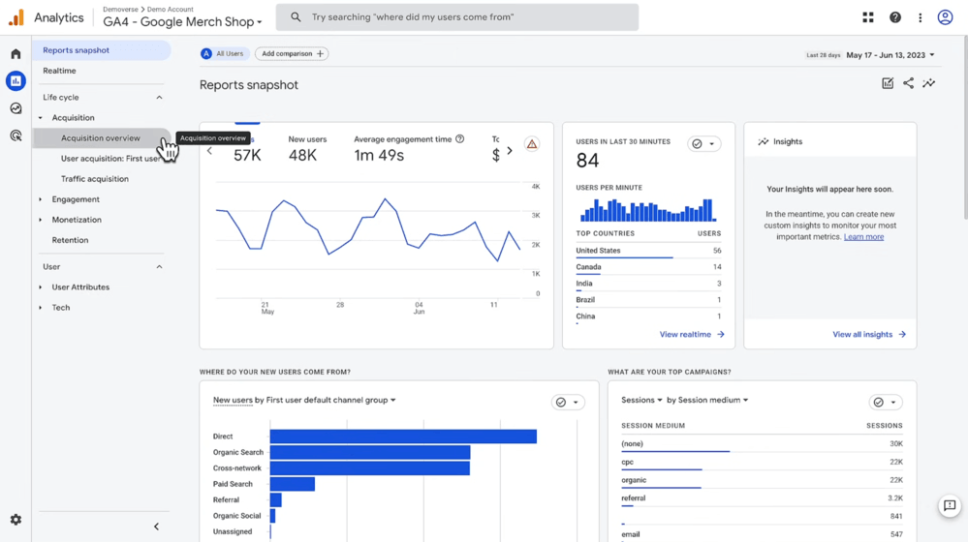Collapse the Acquisition tree item
The width and height of the screenshot is (968, 542).
41,118
